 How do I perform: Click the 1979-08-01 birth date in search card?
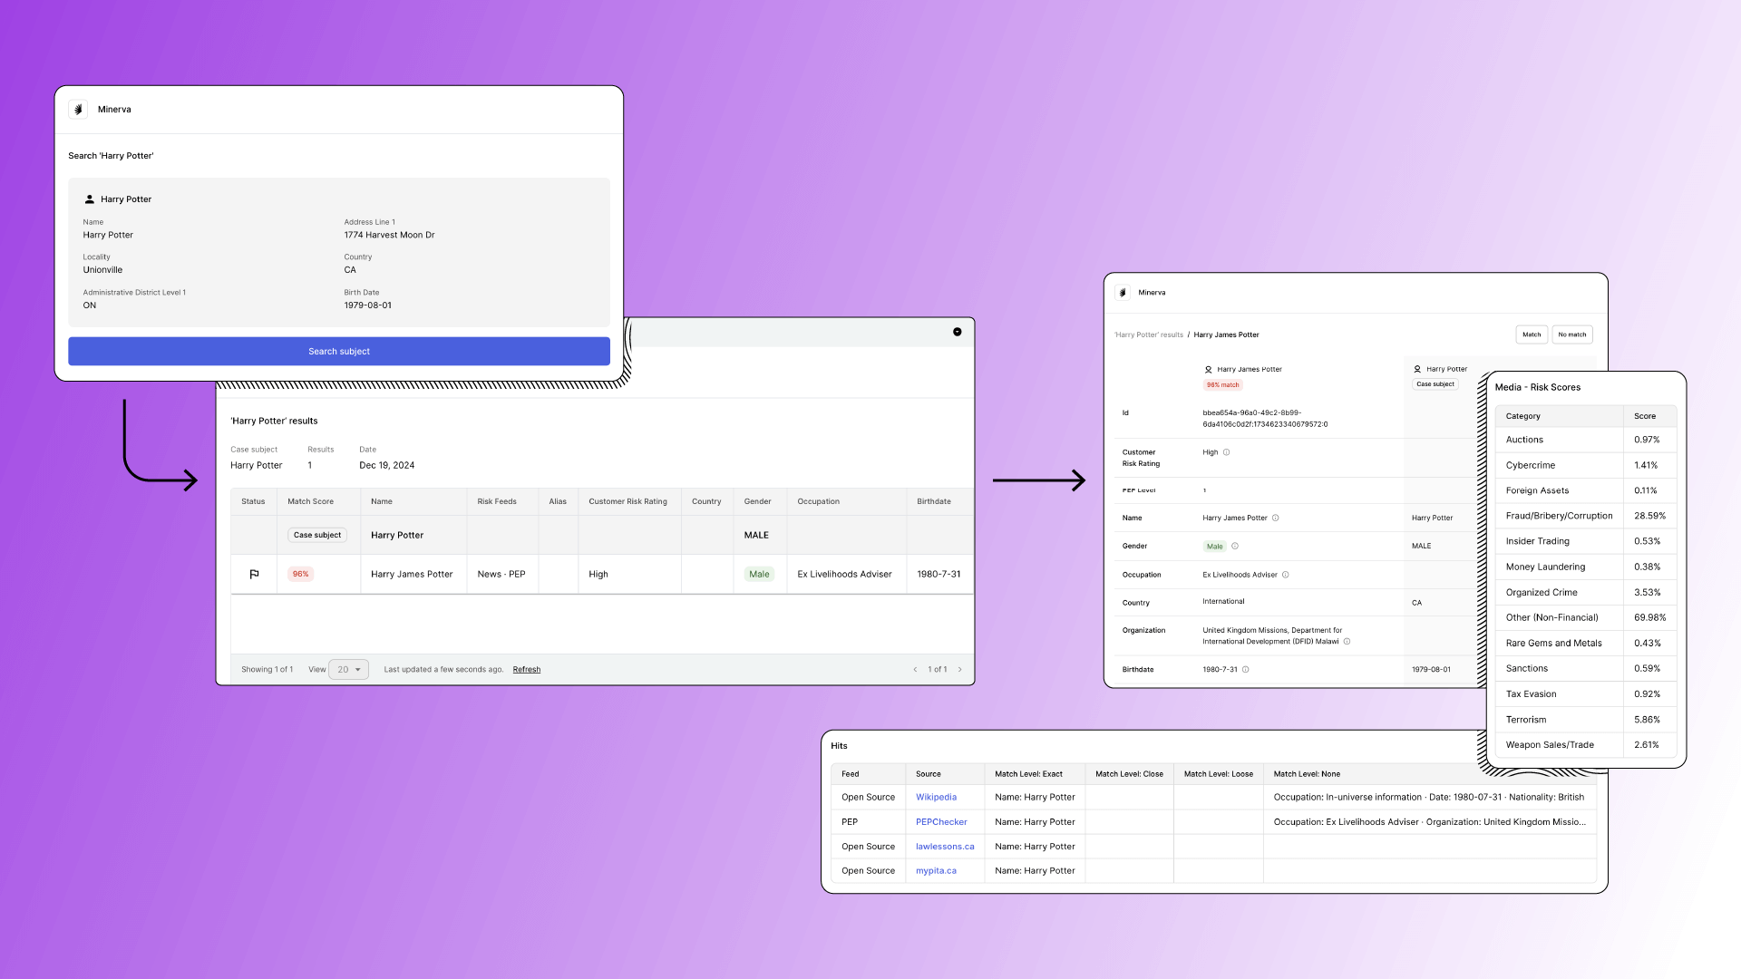coord(367,305)
